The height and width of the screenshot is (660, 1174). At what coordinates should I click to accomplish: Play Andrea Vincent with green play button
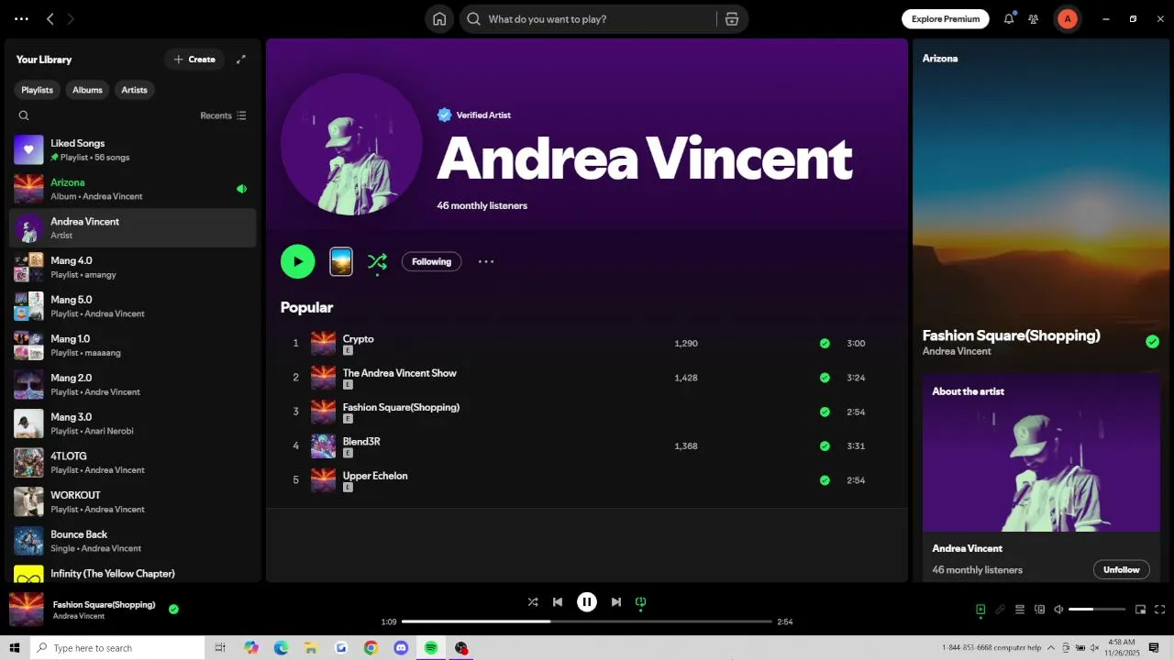click(298, 261)
